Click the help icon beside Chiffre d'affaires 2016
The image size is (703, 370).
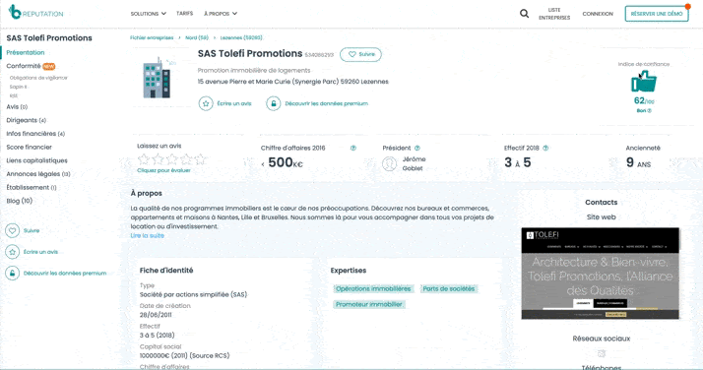point(353,148)
